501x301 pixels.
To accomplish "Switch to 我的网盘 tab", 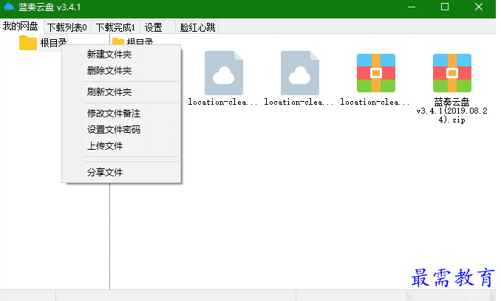I will click(21, 26).
